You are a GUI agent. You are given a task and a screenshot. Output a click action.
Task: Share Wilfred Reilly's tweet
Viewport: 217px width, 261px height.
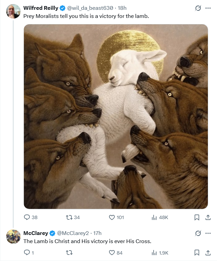(x=208, y=217)
